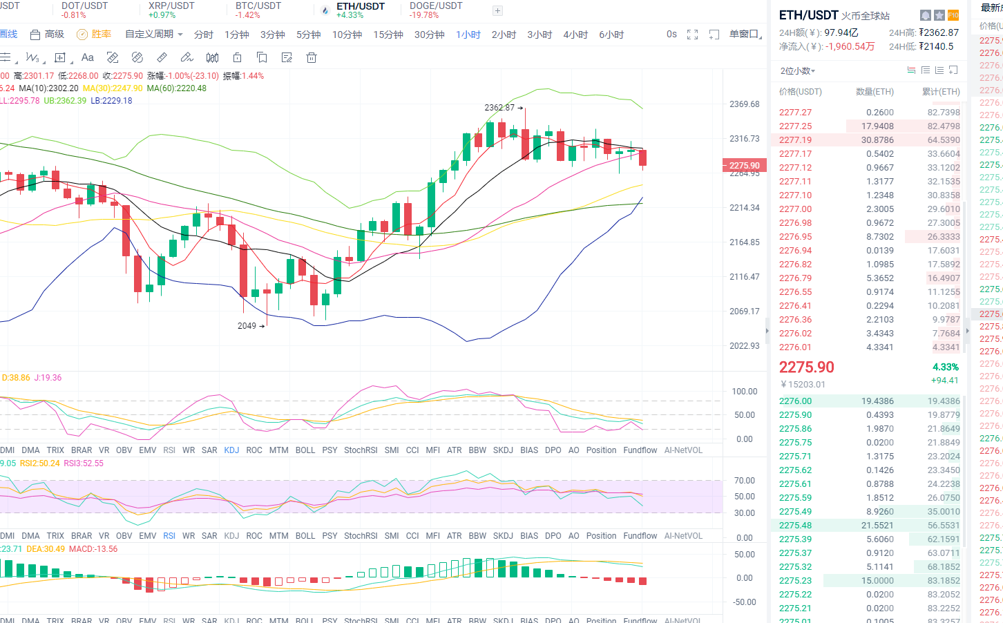Click the fullscreen chart icon
The width and height of the screenshot is (1003, 623).
point(693,35)
